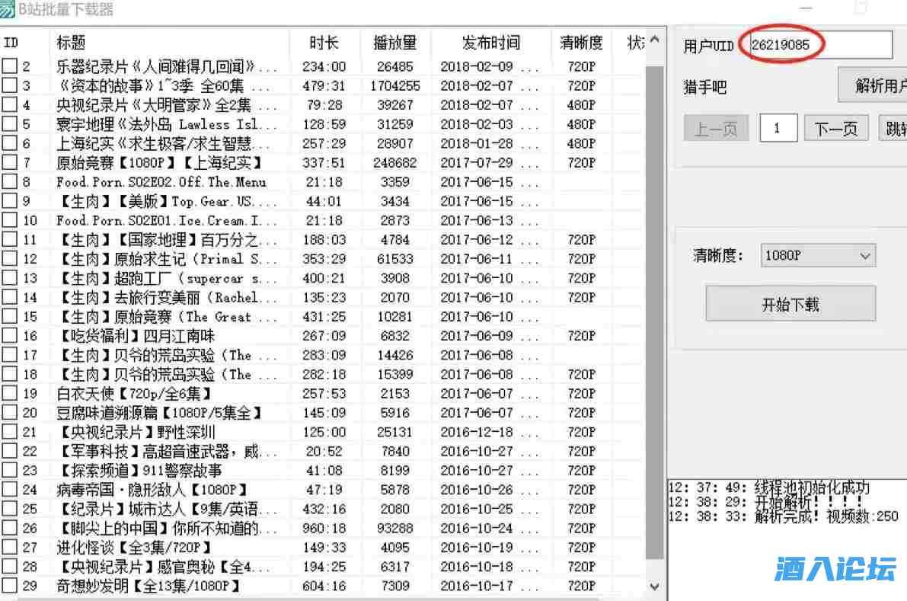The image size is (907, 601).
Task: Select checkbox of row 21 野性深圳
Action: [9, 432]
